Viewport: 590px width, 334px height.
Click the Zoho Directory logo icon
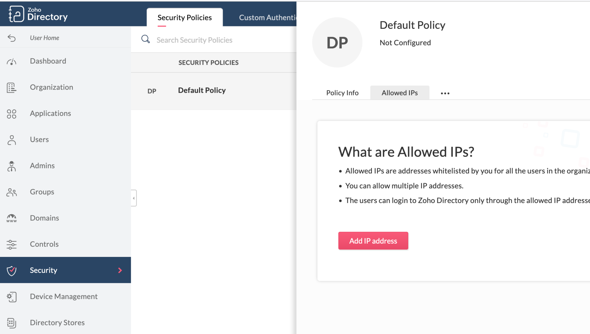point(16,14)
